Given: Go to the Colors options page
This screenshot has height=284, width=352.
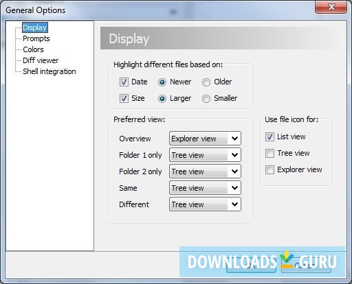Looking at the screenshot, I should 33,49.
